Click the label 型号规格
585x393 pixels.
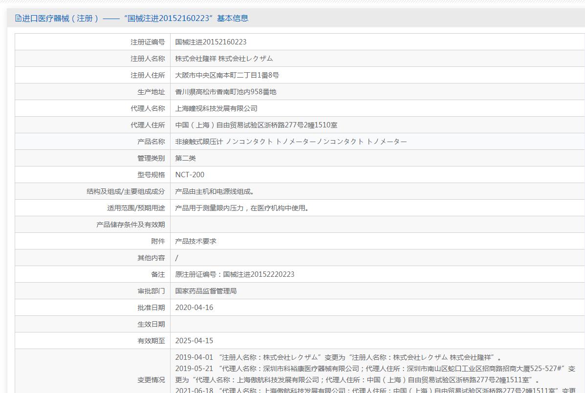(151, 175)
